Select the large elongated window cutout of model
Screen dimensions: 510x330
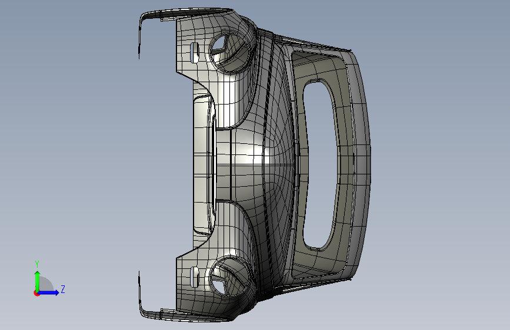pos(319,165)
